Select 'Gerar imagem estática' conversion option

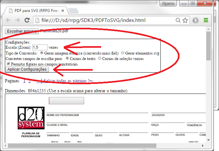coord(41,53)
